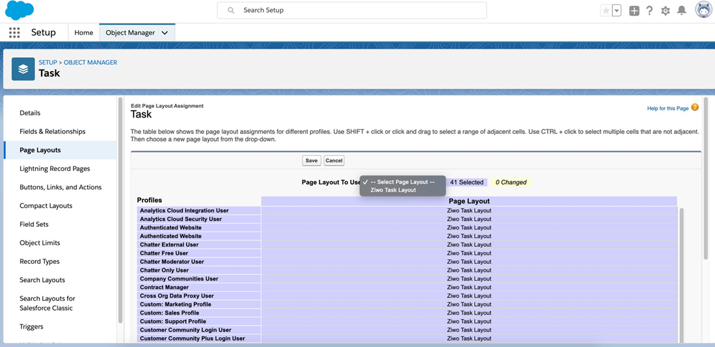Select Chatter External User layout cell
Image resolution: width=715 pixels, height=347 pixels.
[469, 244]
